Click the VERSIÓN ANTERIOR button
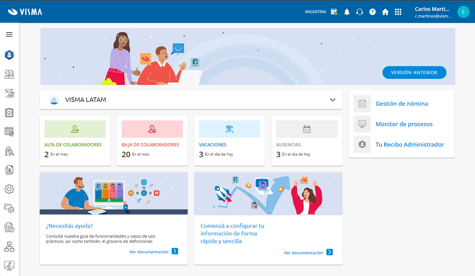 point(414,73)
